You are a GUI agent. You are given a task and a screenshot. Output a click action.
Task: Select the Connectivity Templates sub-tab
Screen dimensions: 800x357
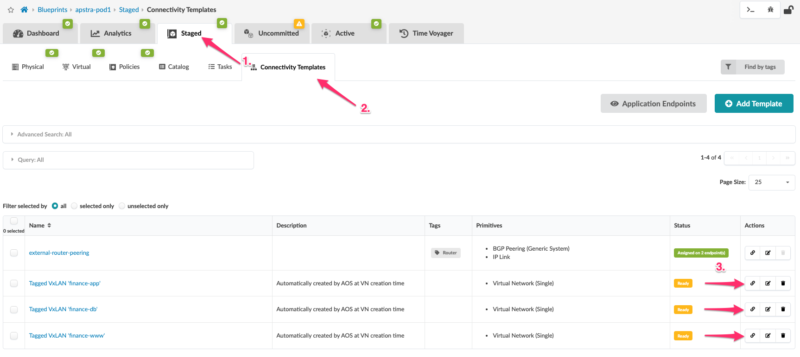288,68
